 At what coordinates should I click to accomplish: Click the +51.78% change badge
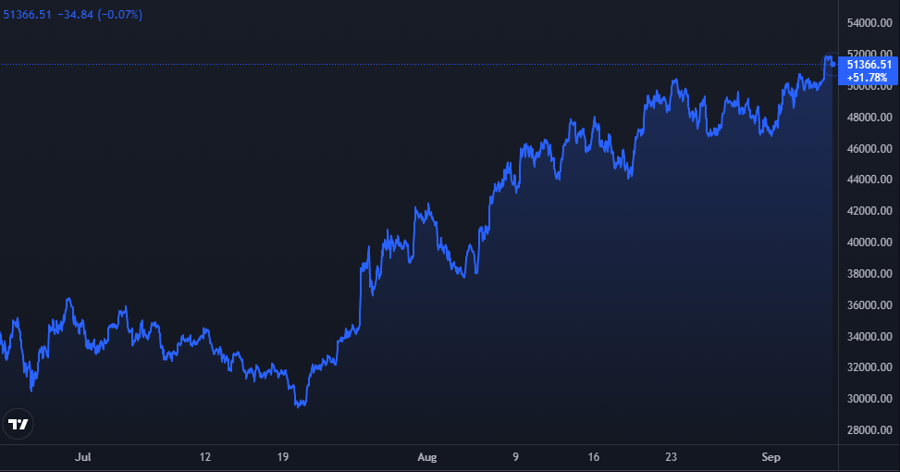pos(867,78)
